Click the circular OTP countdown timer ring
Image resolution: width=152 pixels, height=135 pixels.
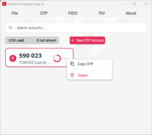point(57,58)
